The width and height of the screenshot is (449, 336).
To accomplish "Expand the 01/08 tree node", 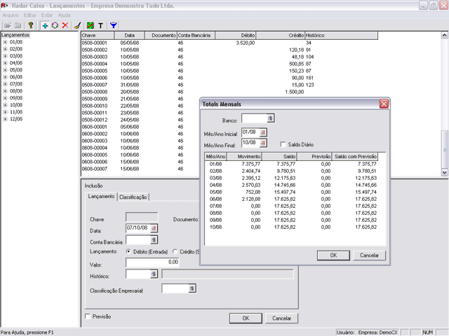I will coord(5,42).
